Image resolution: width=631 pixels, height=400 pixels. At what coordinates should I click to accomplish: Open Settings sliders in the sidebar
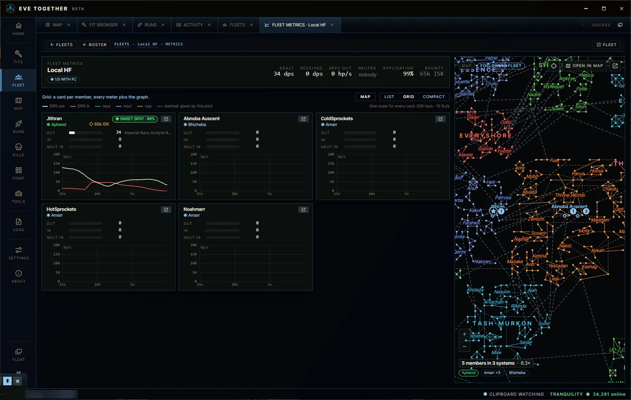(18, 253)
